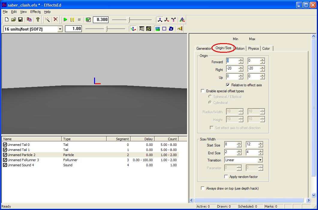Create a new effect file
Image resolution: width=318 pixels, height=210 pixels.
[7, 20]
